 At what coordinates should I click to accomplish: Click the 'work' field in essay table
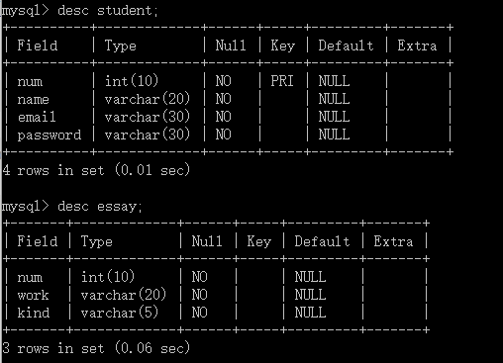click(x=33, y=295)
